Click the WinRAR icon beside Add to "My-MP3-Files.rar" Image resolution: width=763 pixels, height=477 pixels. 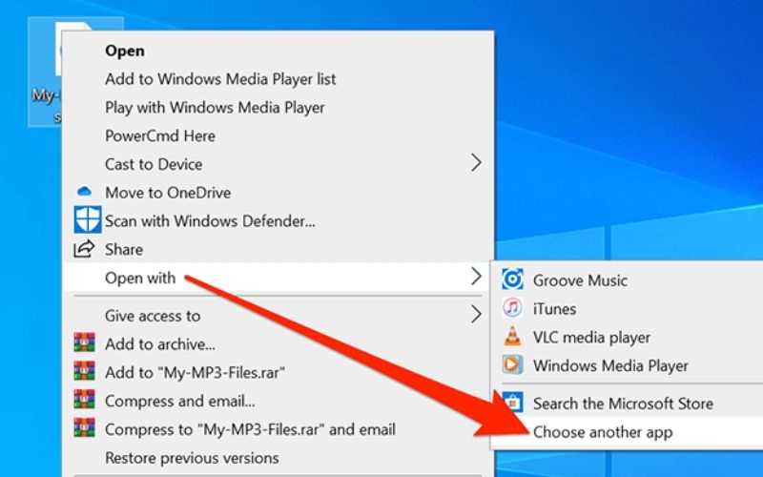(84, 371)
